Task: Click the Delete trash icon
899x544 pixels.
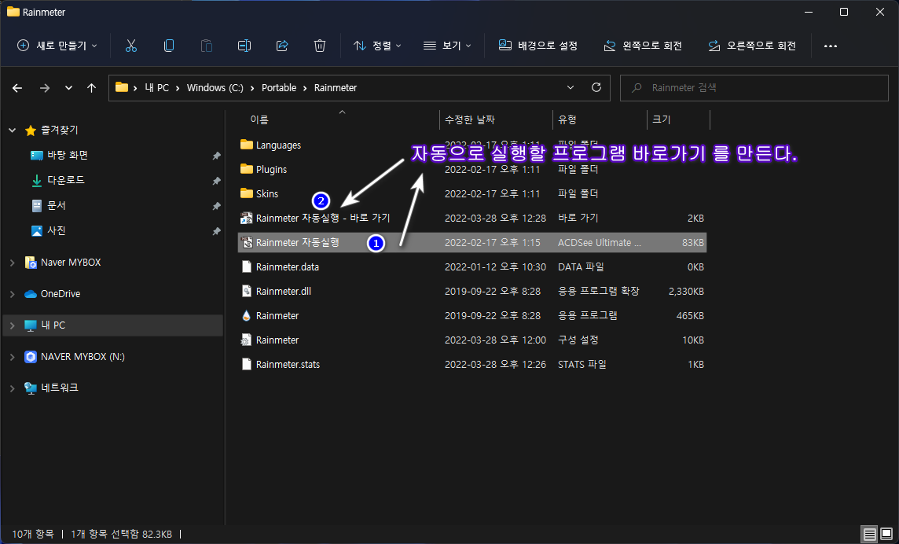Action: [x=320, y=46]
